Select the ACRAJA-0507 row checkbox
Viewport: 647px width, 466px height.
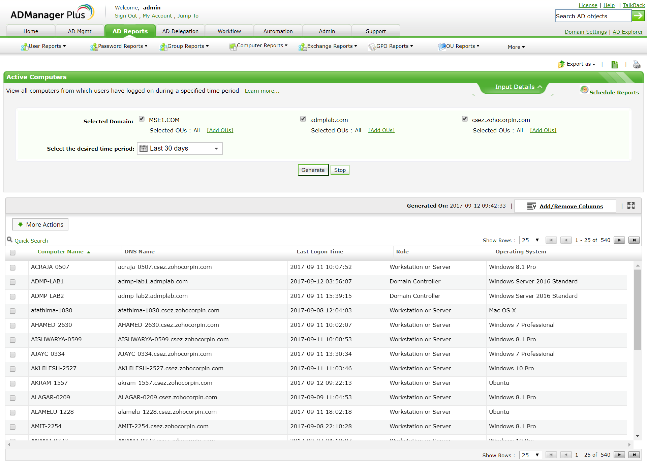tap(13, 268)
